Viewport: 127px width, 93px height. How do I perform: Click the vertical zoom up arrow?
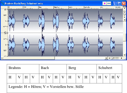point(125,8)
